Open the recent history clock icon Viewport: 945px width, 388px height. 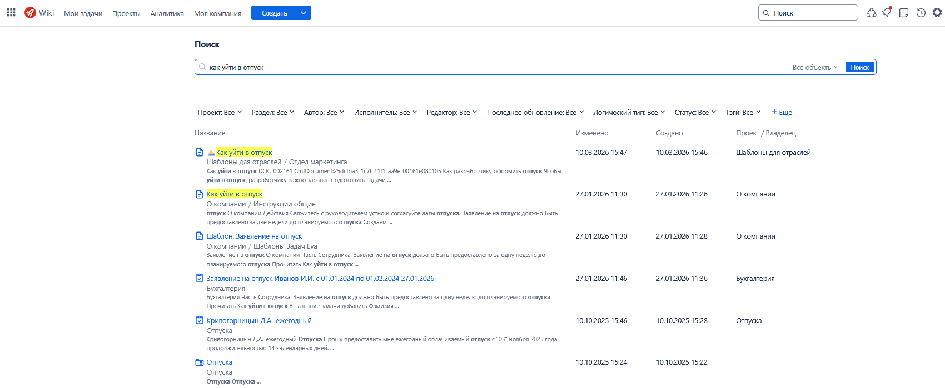point(921,13)
